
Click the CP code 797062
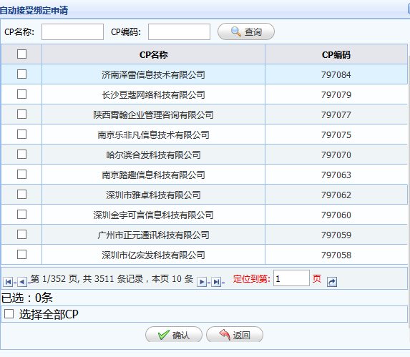pos(336,195)
